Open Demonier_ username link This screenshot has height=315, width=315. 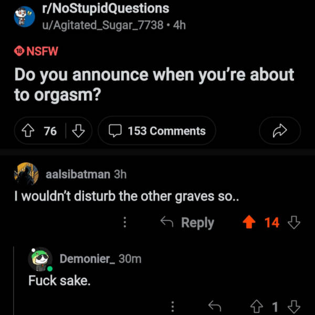pyautogui.click(x=87, y=259)
